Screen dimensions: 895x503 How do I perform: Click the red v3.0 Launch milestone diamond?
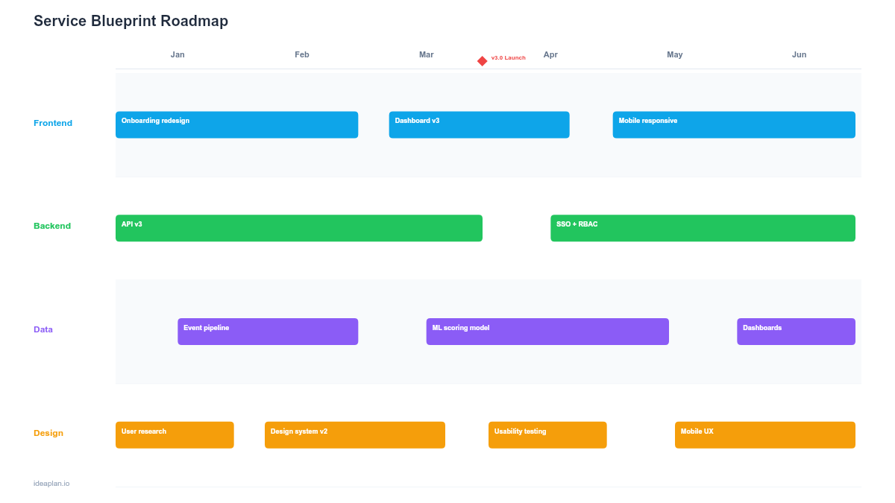pyautogui.click(x=482, y=60)
